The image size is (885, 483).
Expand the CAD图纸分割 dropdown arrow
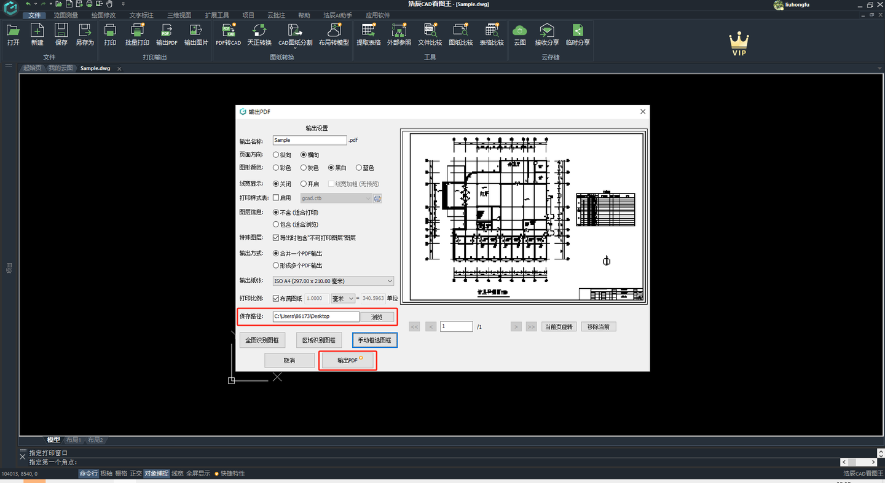click(296, 49)
